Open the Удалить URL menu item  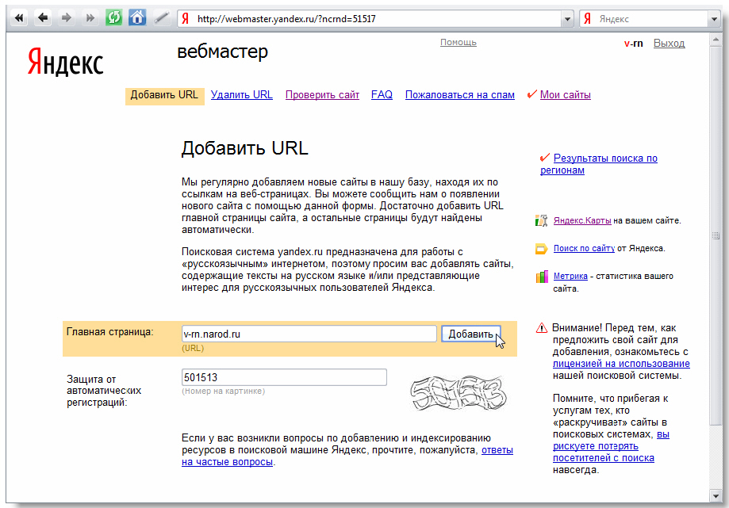click(x=242, y=95)
